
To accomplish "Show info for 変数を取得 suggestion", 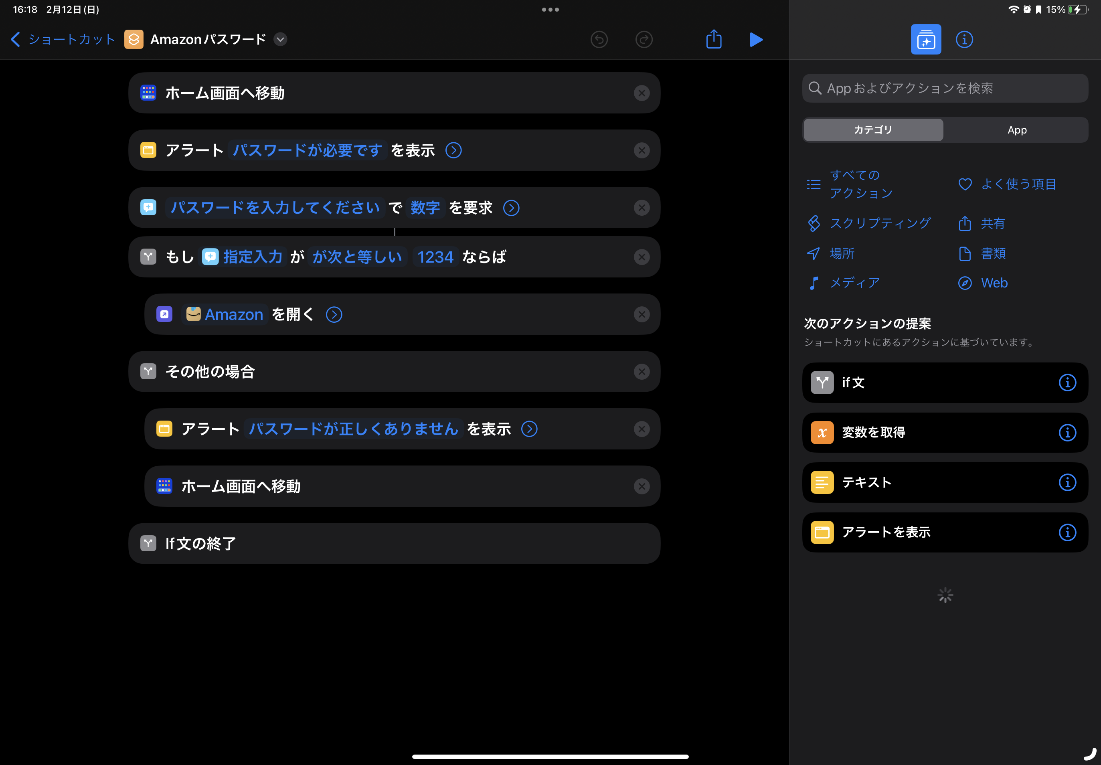I will click(1067, 432).
